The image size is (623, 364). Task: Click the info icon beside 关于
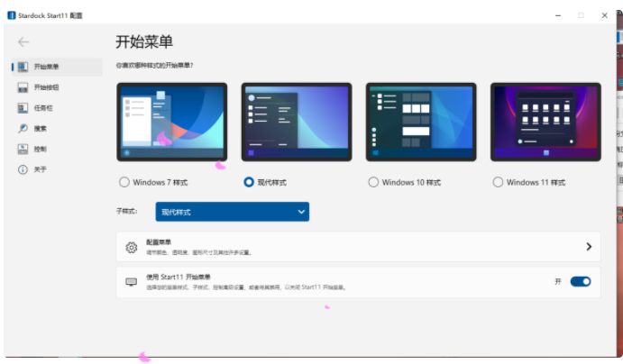point(23,169)
